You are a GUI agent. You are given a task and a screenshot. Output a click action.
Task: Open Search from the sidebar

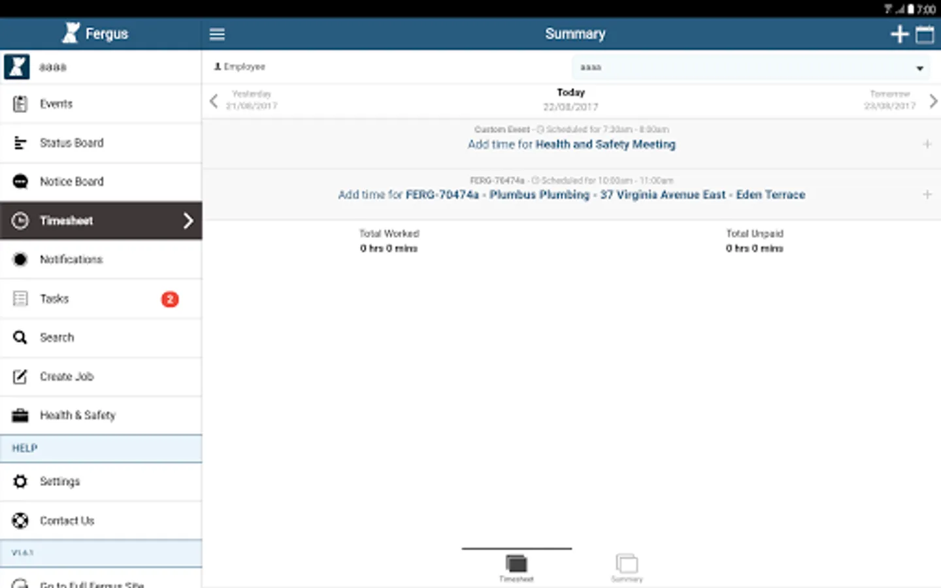[57, 337]
